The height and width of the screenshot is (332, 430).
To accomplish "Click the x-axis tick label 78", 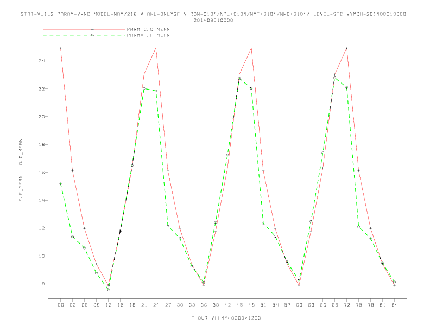I will pos(371,305).
